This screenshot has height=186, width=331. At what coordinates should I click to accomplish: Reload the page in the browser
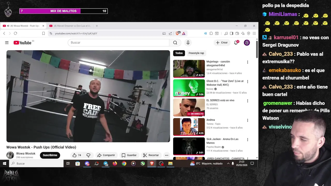click(x=16, y=33)
